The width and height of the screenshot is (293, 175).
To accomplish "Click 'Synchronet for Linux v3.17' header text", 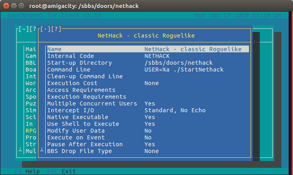I will [54, 15].
